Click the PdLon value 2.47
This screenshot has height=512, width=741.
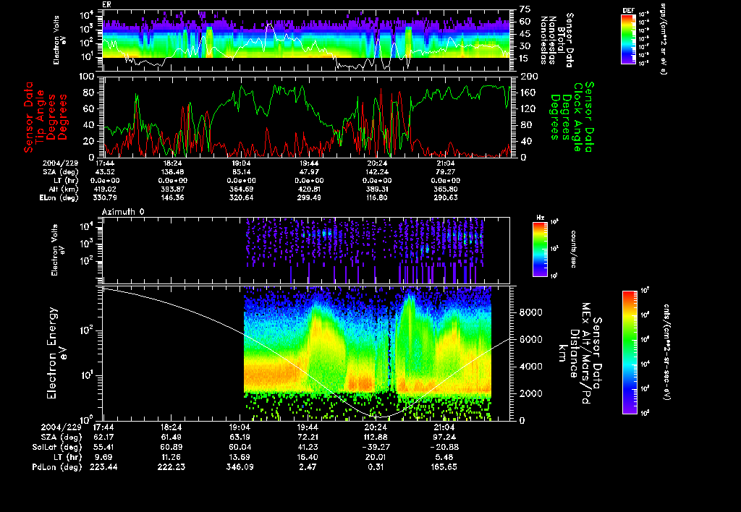pyautogui.click(x=308, y=467)
